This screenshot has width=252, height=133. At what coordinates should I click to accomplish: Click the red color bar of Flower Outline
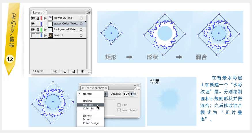(41, 18)
